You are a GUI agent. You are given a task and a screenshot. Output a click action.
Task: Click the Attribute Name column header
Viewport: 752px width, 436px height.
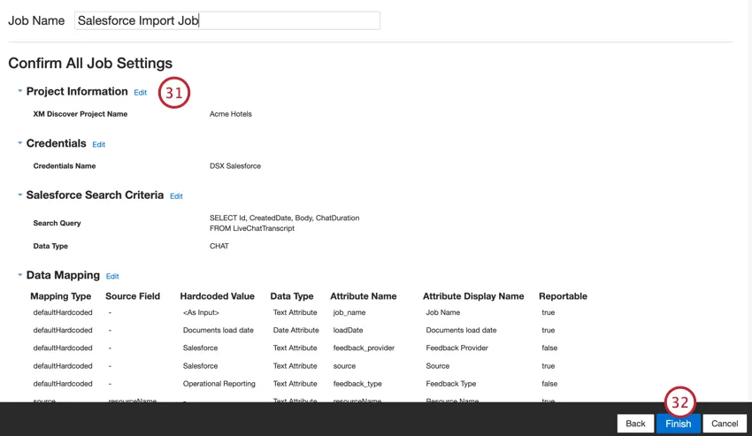pyautogui.click(x=363, y=296)
